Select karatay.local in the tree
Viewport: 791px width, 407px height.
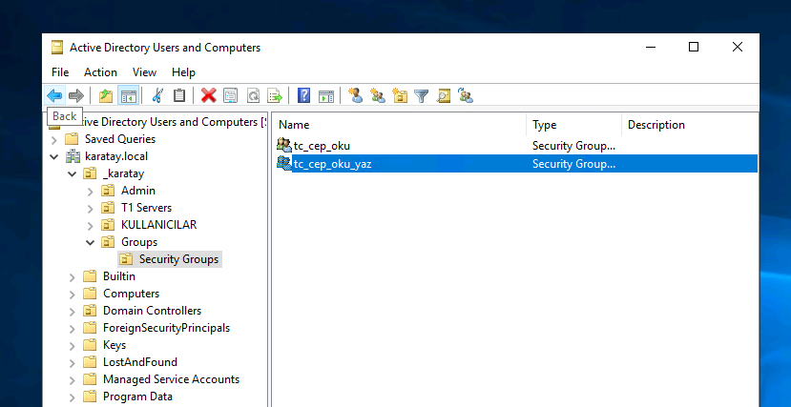116,156
